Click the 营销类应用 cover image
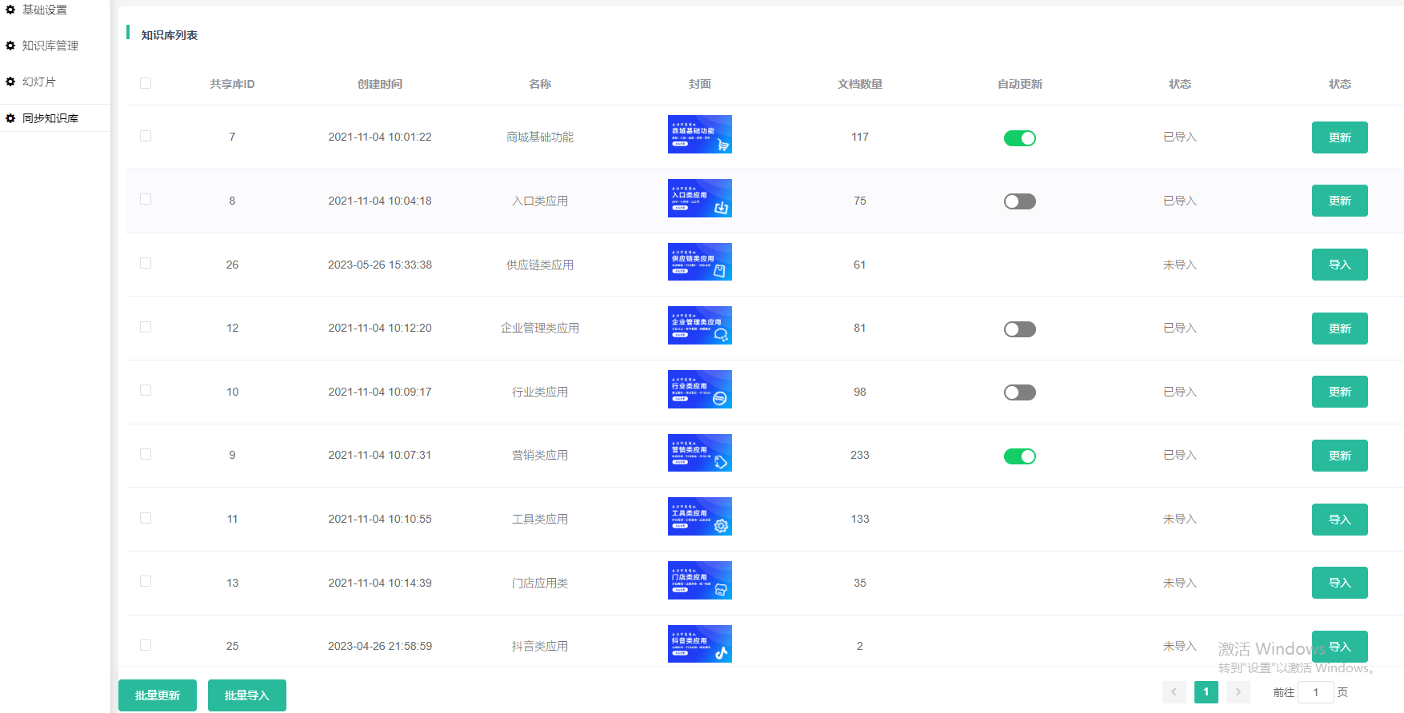Image resolution: width=1404 pixels, height=713 pixels. [x=699, y=452]
